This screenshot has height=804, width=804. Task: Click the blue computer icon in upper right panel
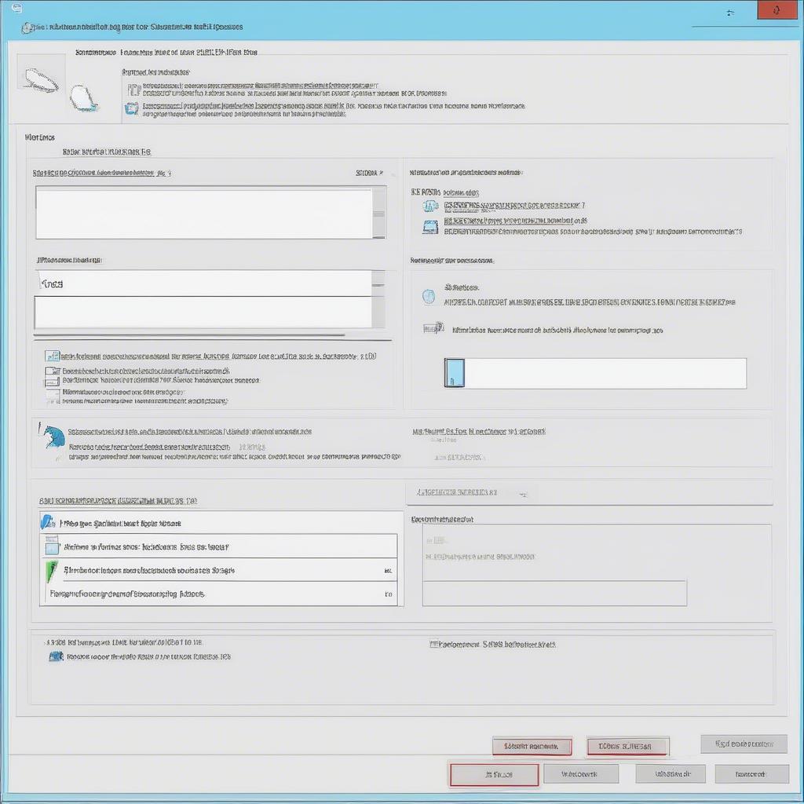[430, 226]
